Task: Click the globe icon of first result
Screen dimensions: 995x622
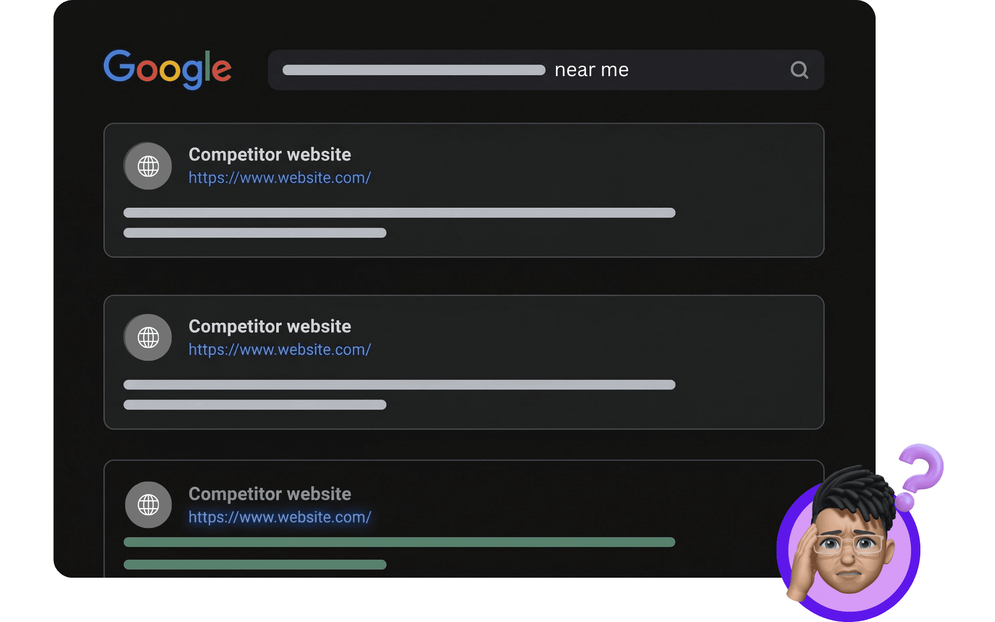Action: click(x=148, y=166)
